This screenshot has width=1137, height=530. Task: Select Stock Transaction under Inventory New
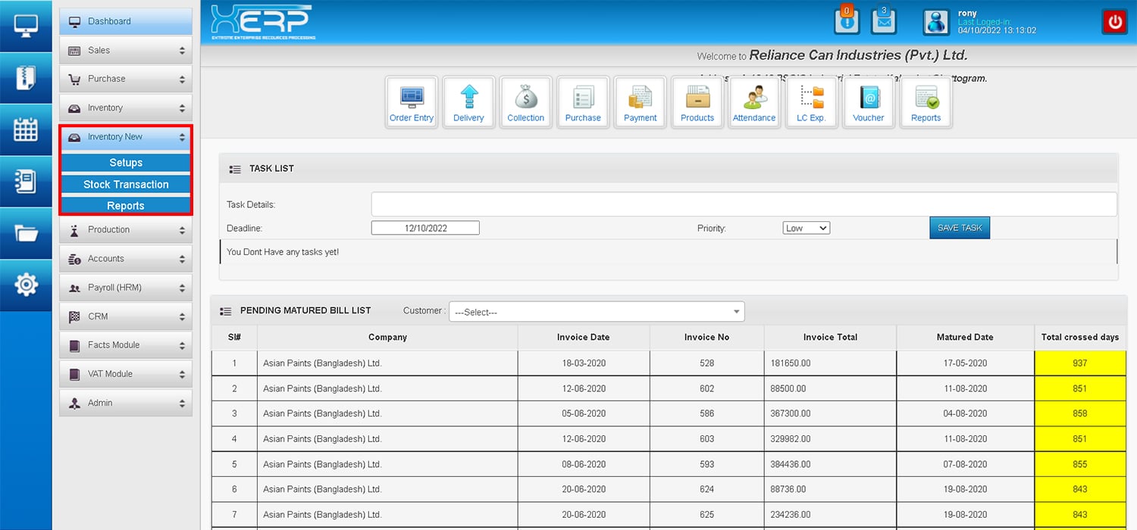tap(126, 184)
